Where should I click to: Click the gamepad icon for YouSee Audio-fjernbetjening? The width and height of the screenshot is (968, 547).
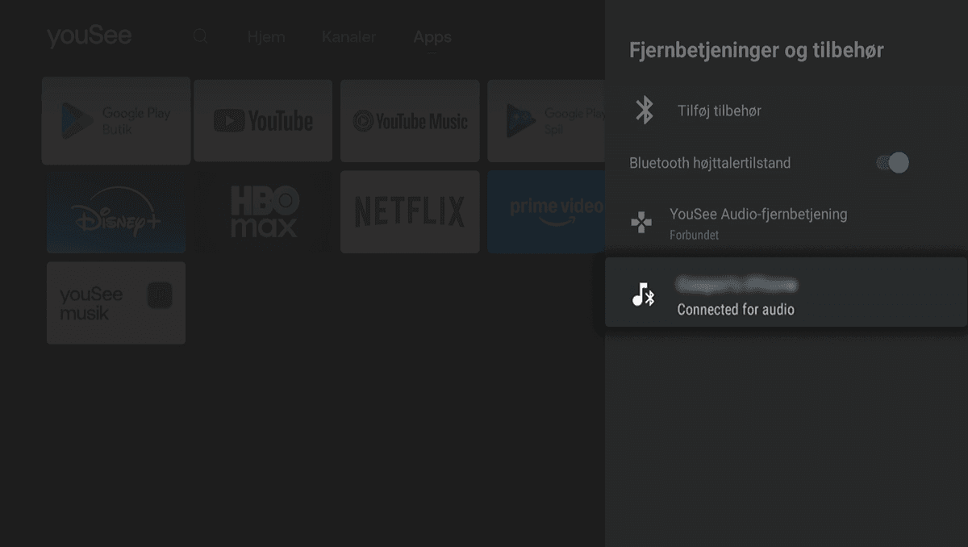641,223
